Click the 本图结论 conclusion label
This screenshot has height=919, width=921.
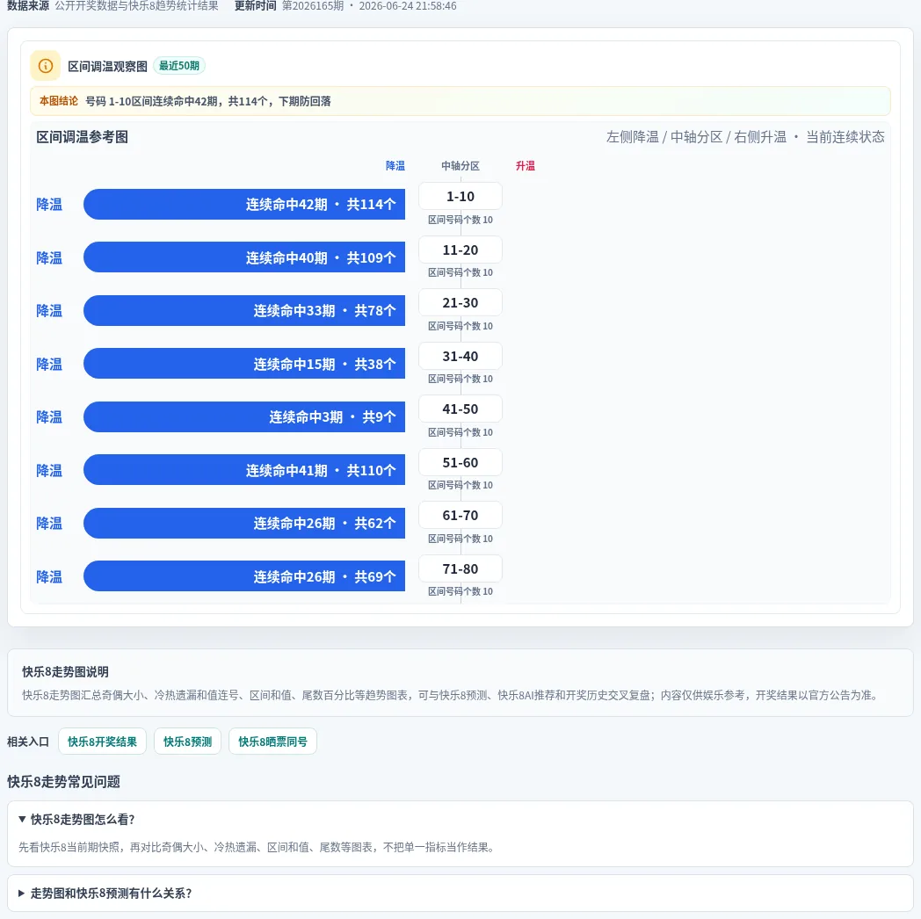pyautogui.click(x=59, y=101)
